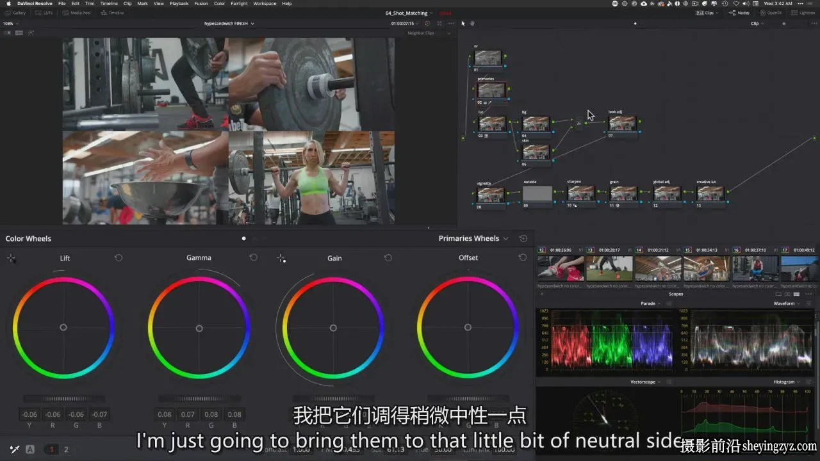Open the Waveform scope type dropdown
This screenshot has width=820, height=461.
[787, 303]
